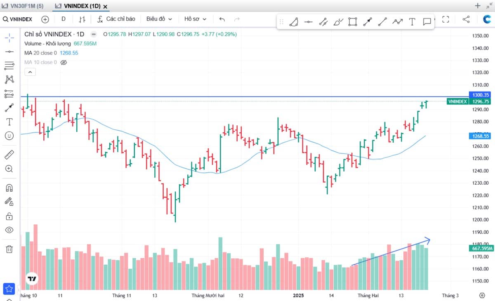
Task: Click the Chỉ số VNINDEX · 1D title
Action: (x=54, y=34)
